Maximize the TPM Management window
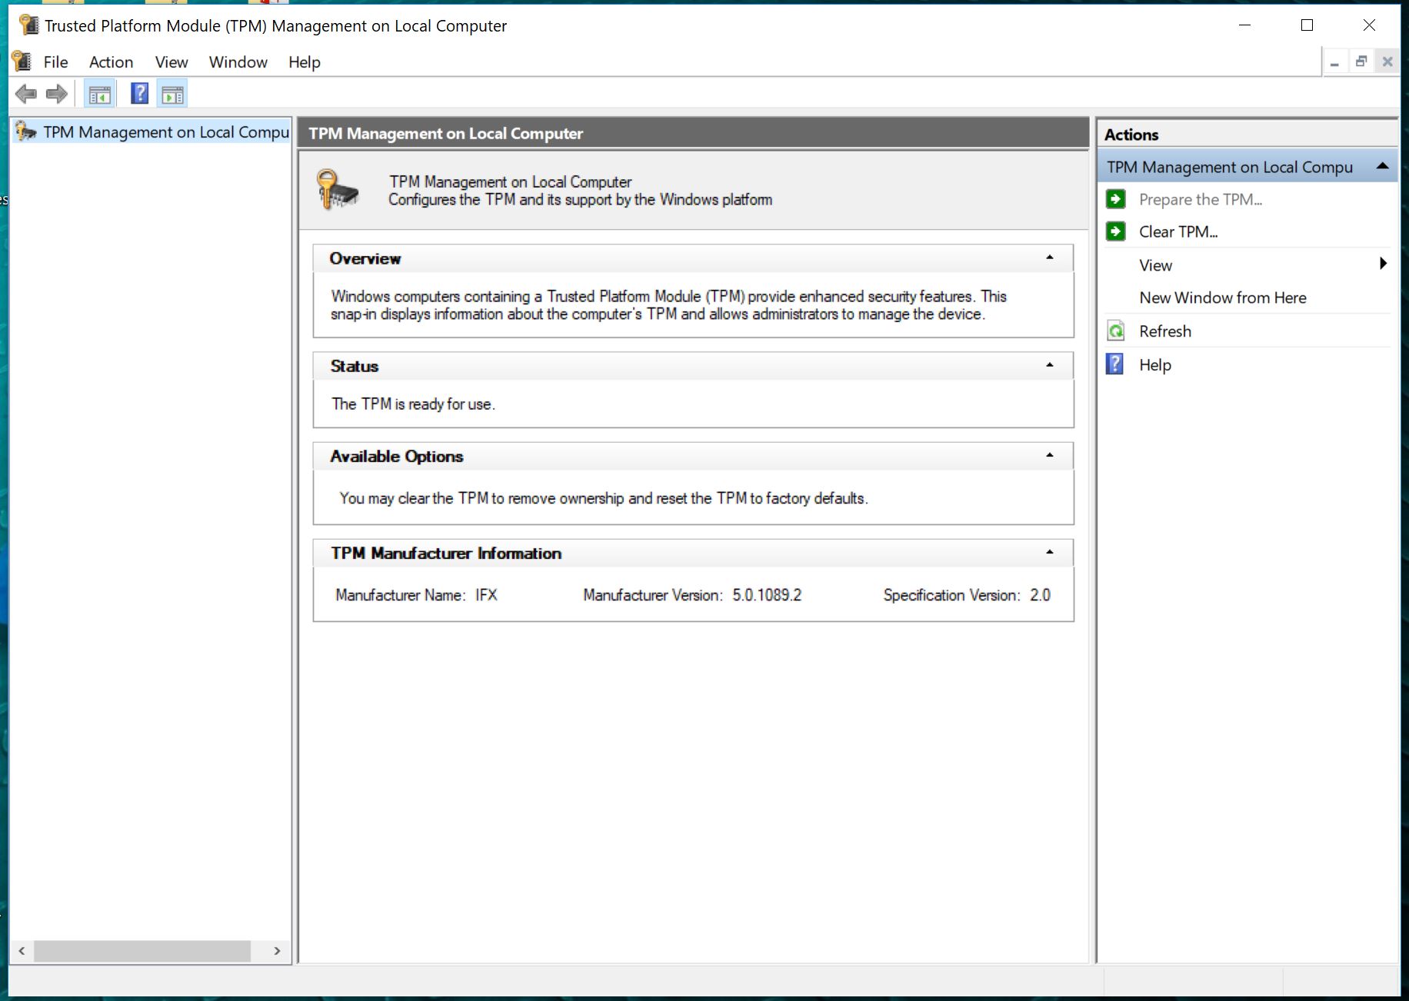This screenshot has height=1001, width=1409. (x=1307, y=25)
